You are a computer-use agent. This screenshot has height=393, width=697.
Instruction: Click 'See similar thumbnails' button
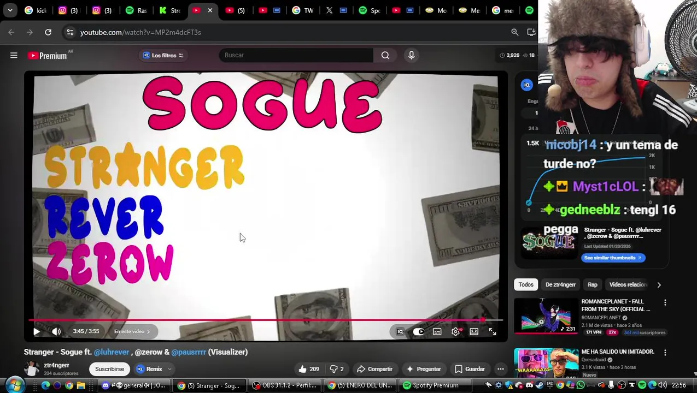pyautogui.click(x=613, y=258)
